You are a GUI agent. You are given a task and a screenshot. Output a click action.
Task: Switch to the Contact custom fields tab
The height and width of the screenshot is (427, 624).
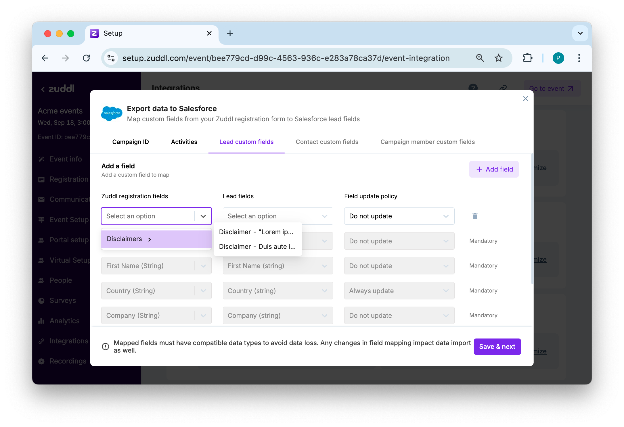(x=327, y=142)
